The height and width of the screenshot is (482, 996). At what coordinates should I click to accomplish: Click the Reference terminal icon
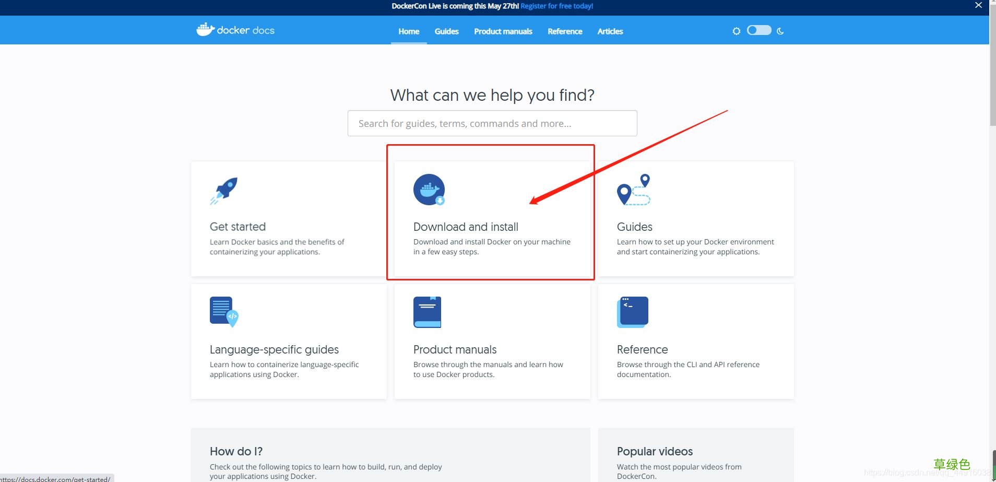click(633, 312)
